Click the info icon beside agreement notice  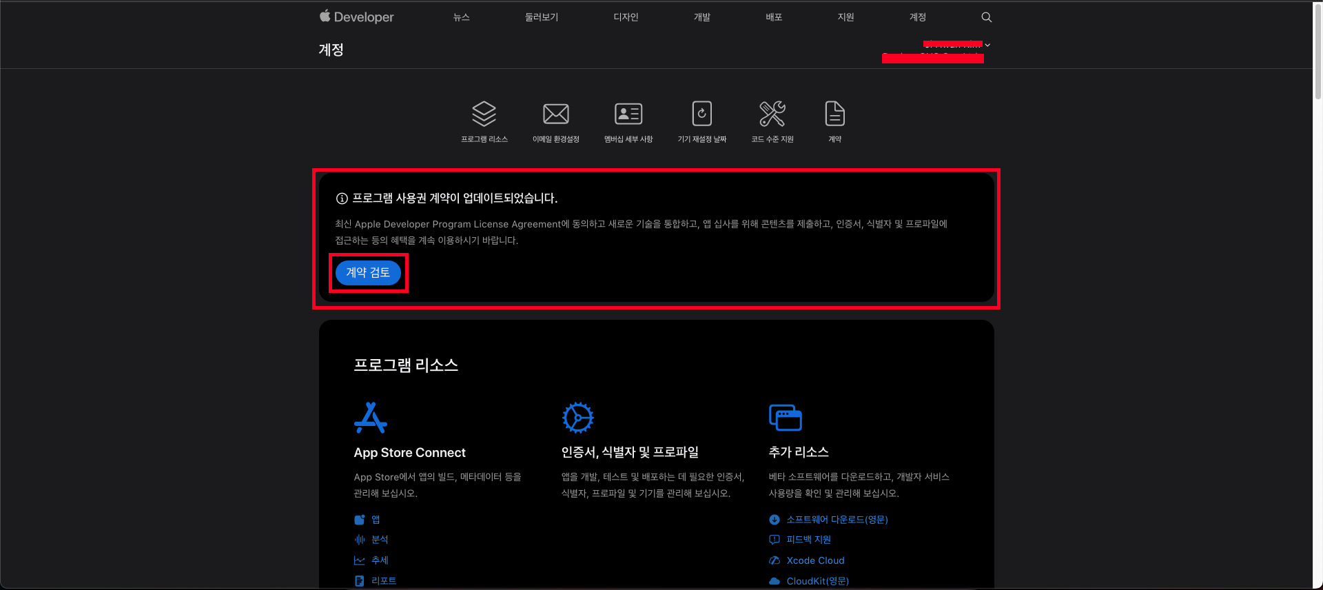(341, 199)
